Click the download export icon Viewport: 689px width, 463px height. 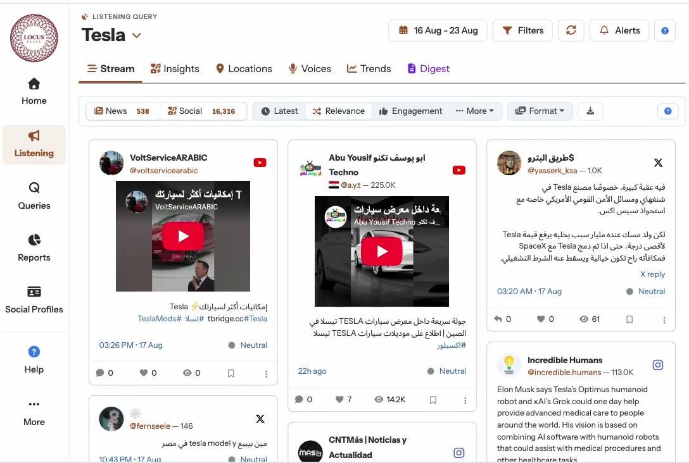(x=590, y=111)
